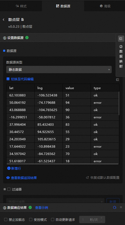Viewport: 125px width, 225px height.
Task: Click 新增行 to add a row
Action: [16, 168]
